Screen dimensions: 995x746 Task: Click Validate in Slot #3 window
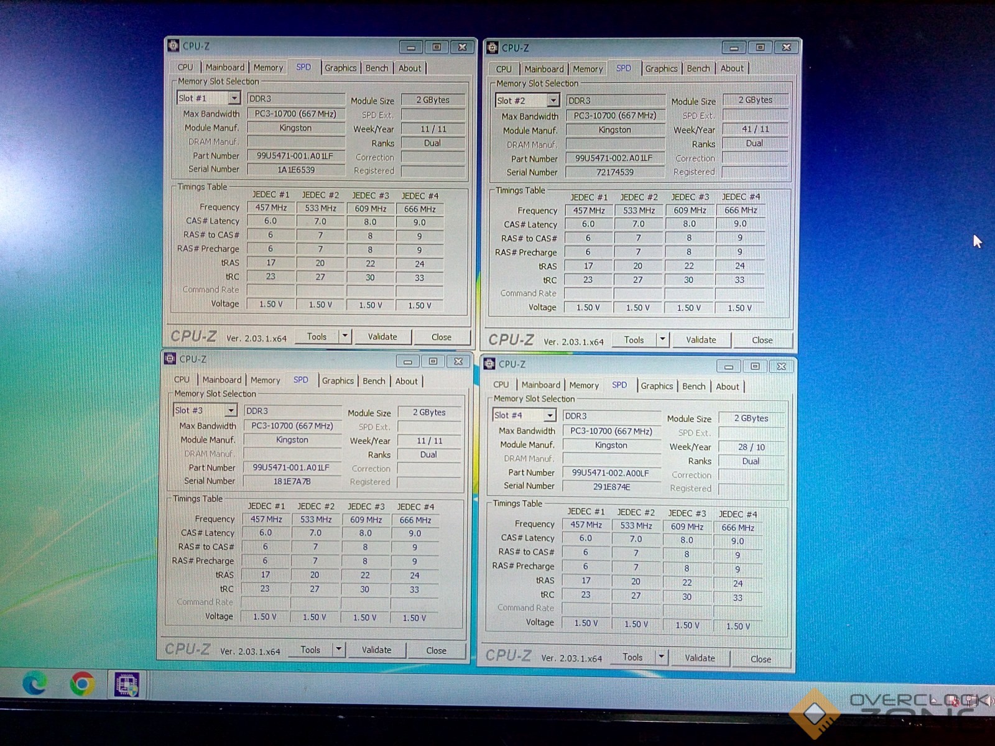tap(377, 650)
